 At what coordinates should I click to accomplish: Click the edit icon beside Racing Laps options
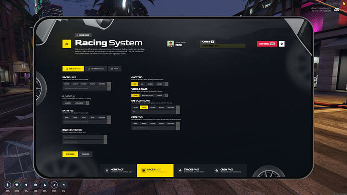[109, 86]
